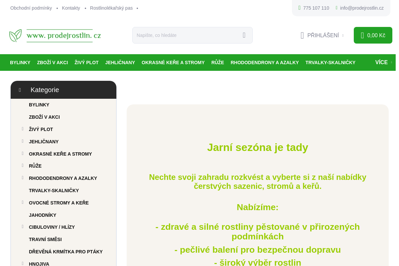Expand the RŮŽE sidebar category chevron
Image resolution: width=399 pixels, height=266 pixels.
pyautogui.click(x=23, y=165)
